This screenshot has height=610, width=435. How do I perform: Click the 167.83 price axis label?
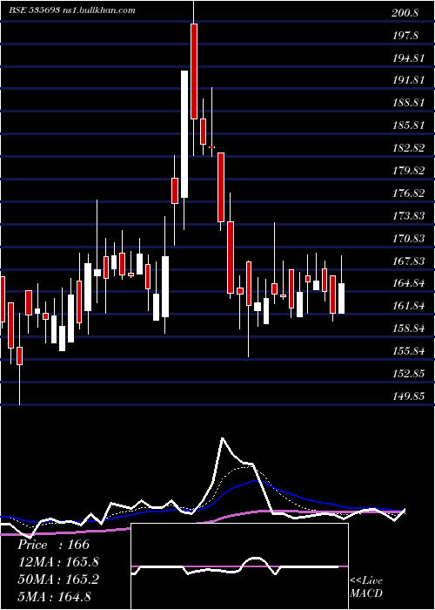click(x=407, y=261)
